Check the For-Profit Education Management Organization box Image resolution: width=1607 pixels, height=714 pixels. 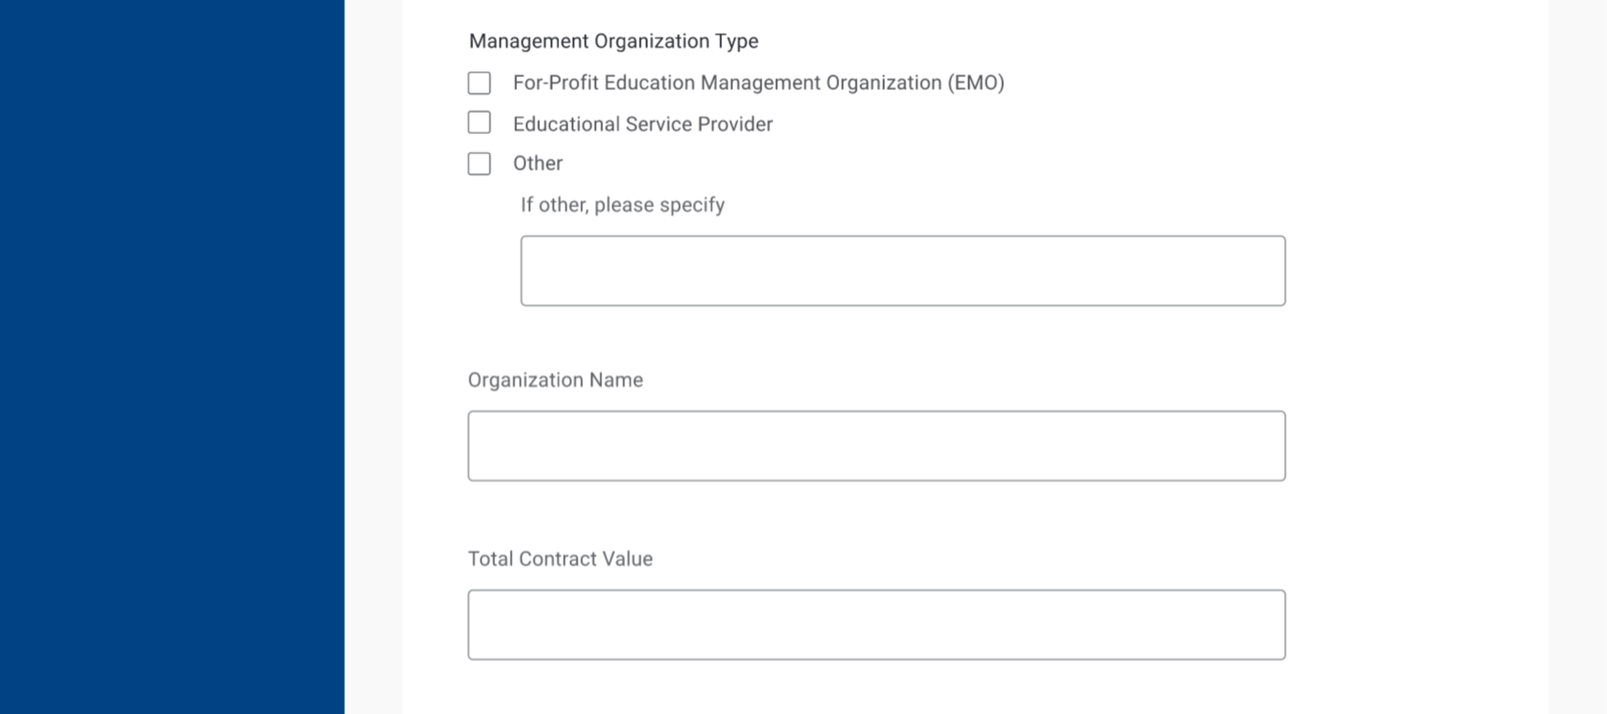(x=479, y=83)
